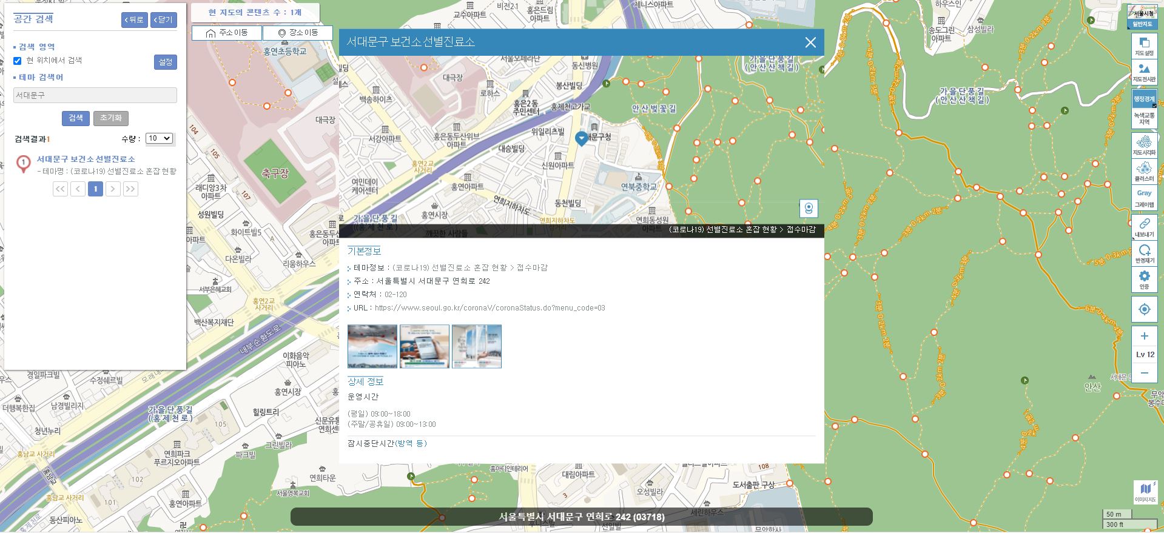Go to last results page
The image size is (1164, 533).
click(130, 189)
